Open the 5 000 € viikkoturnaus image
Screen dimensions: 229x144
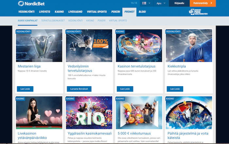[x=139, y=113]
